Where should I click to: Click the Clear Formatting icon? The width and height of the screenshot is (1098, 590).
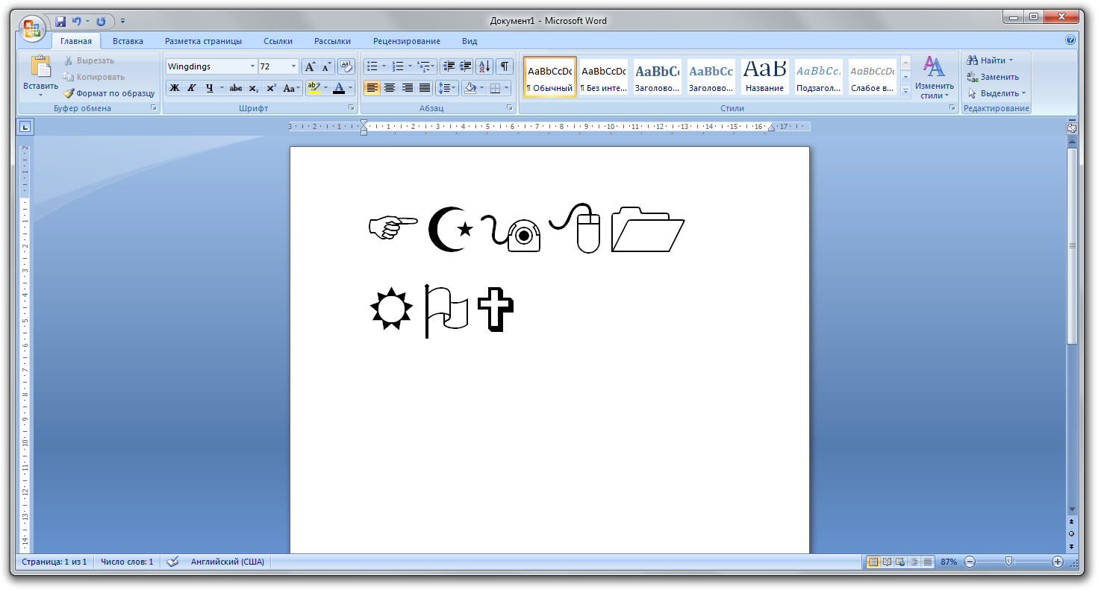pos(346,66)
